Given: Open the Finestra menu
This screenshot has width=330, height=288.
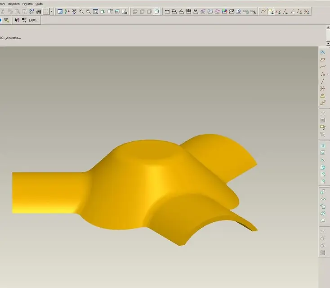Looking at the screenshot, I should [x=27, y=4].
